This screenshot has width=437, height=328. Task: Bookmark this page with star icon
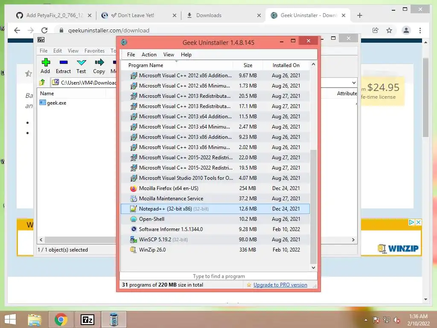point(389,30)
